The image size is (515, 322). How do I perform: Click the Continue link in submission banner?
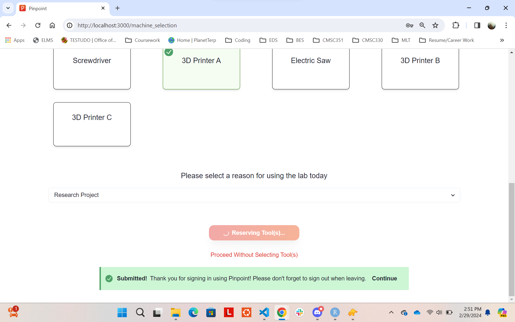click(384, 278)
